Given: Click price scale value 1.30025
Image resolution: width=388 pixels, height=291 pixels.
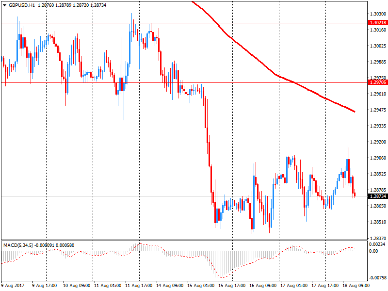Looking at the screenshot, I should [x=378, y=46].
